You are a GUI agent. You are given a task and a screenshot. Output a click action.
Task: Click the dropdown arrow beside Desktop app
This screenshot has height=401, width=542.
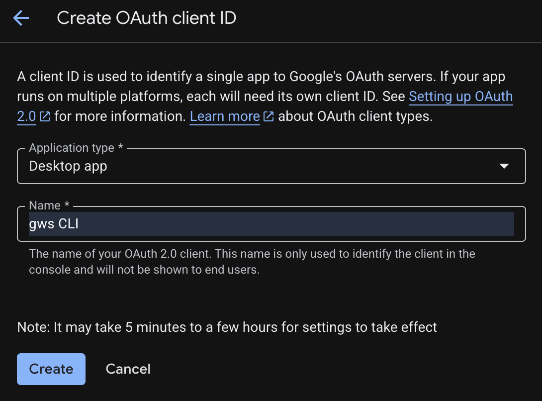click(x=504, y=166)
